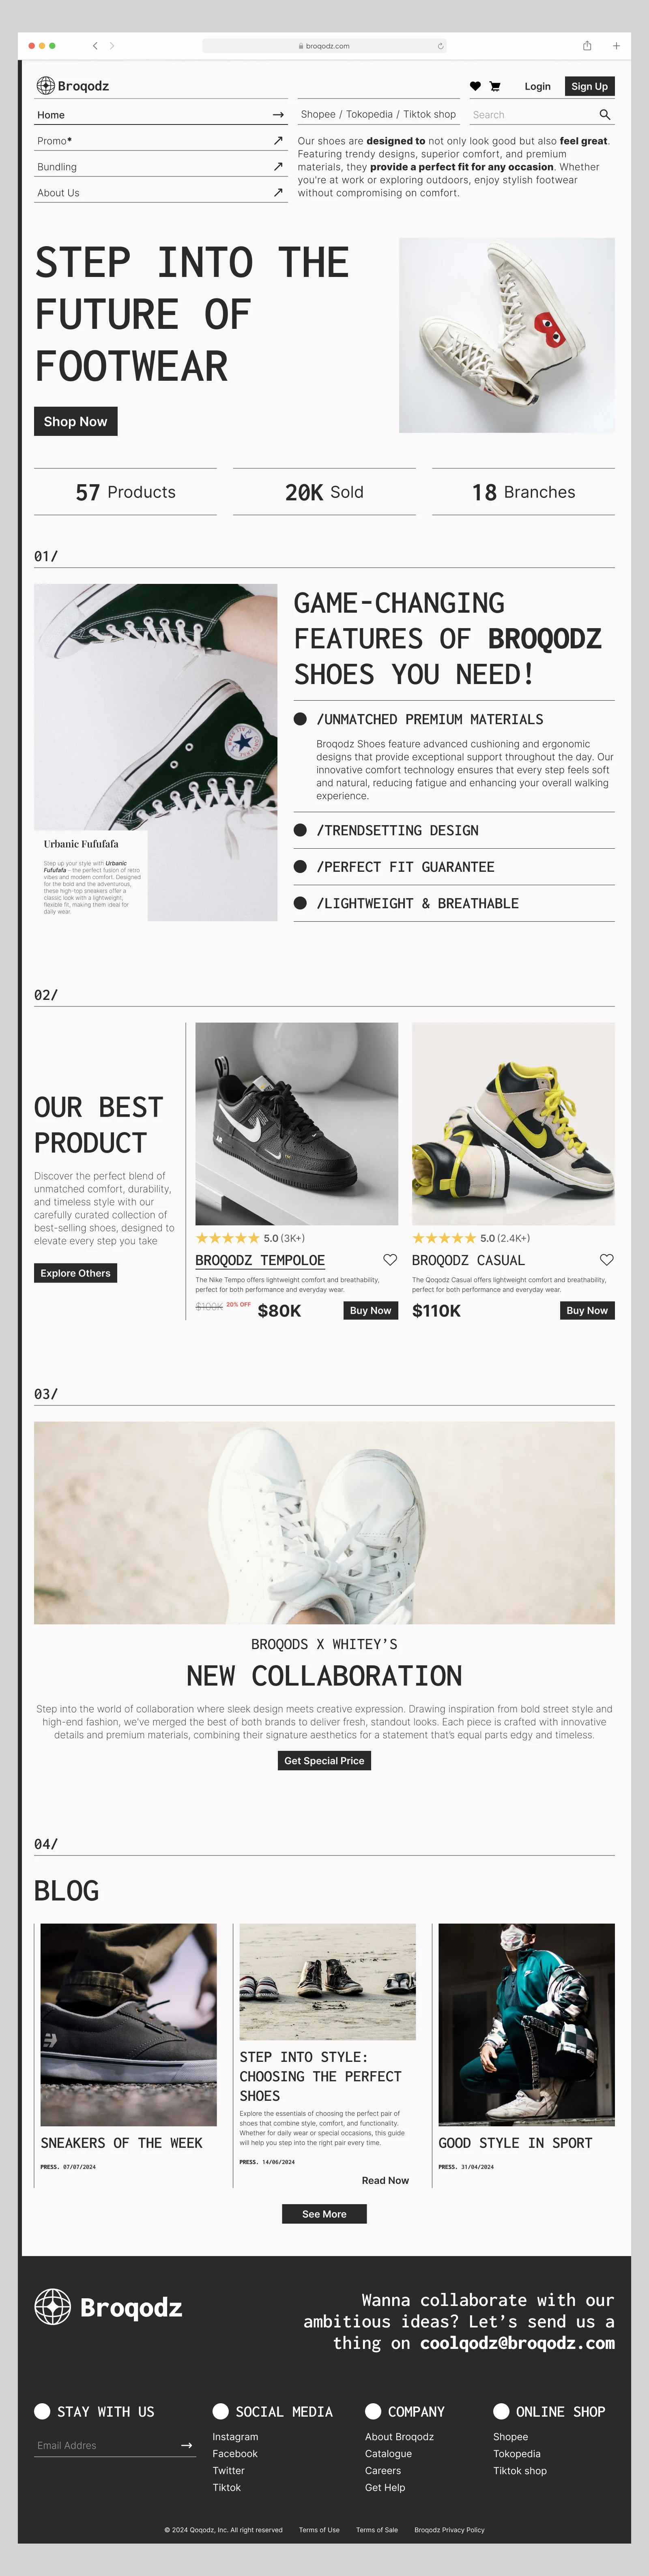Click the heart wishlist icon in header
Screen dimensions: 649x2576
coord(475,86)
